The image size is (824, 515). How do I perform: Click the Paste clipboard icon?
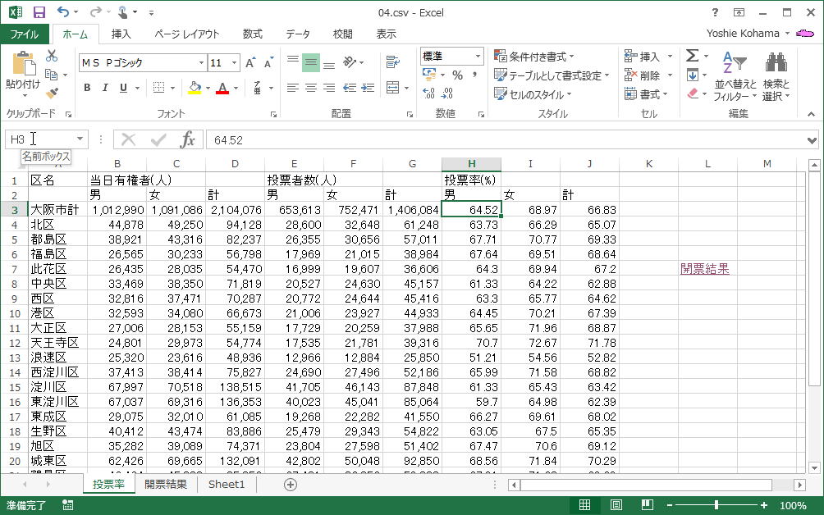point(23,65)
